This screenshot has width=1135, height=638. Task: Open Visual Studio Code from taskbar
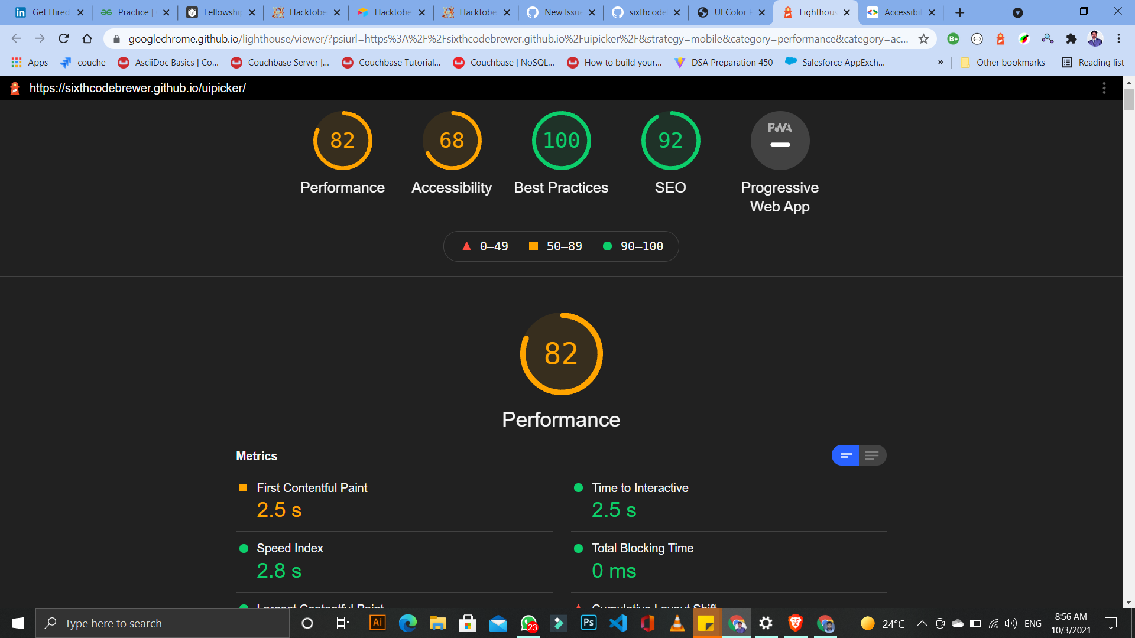pyautogui.click(x=618, y=623)
